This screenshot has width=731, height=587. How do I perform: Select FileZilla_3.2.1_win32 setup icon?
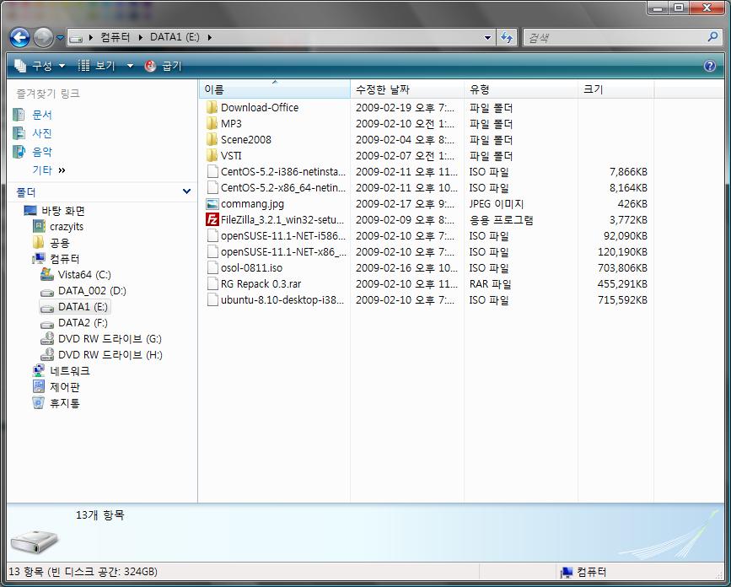pos(212,219)
